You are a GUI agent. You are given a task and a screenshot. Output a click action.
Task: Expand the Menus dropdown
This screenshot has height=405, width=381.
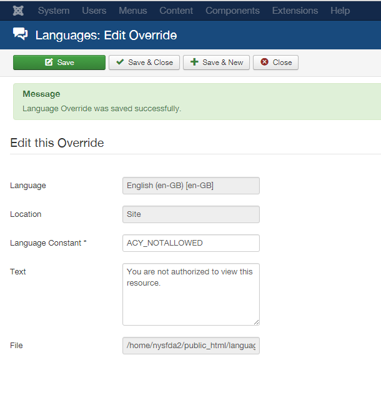click(x=132, y=11)
